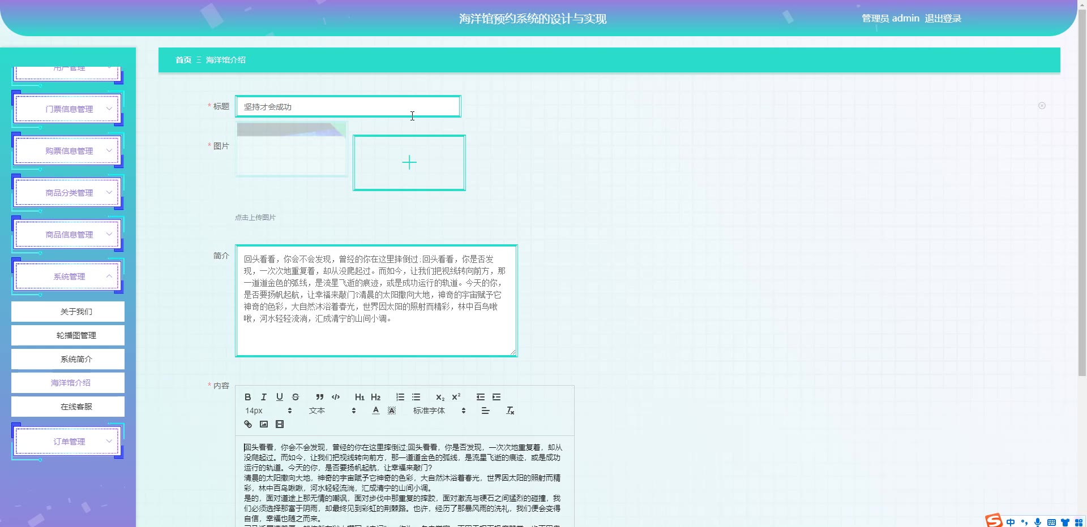The image size is (1087, 527).
Task: Open the Sogou toolbox grid
Action: pyautogui.click(x=1079, y=522)
